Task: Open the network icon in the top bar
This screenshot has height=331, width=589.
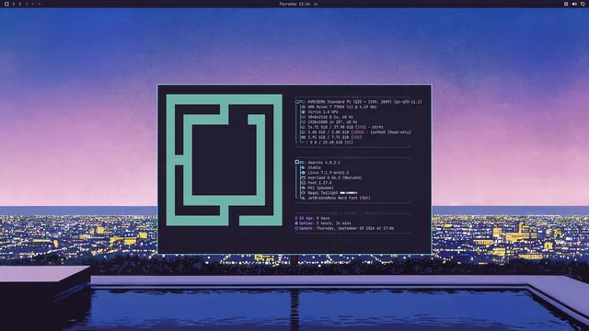Action: [x=566, y=4]
